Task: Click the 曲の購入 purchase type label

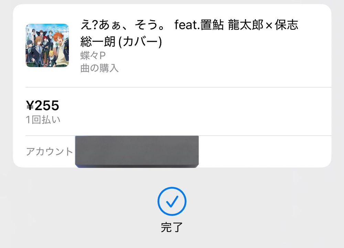Action: 99,68
